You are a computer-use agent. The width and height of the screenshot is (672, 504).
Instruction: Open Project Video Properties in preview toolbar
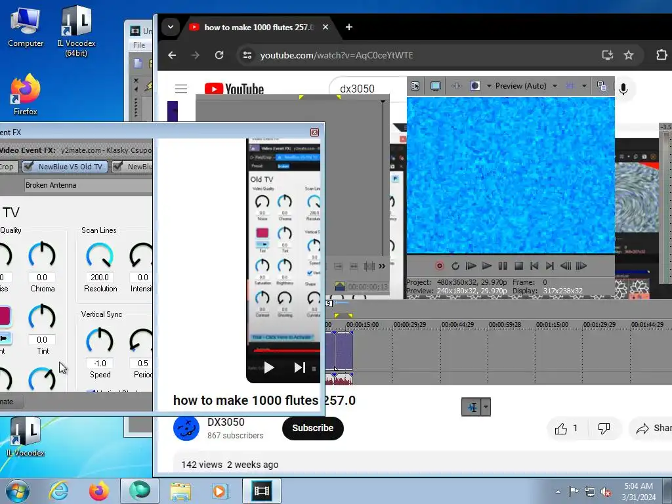pyautogui.click(x=415, y=86)
